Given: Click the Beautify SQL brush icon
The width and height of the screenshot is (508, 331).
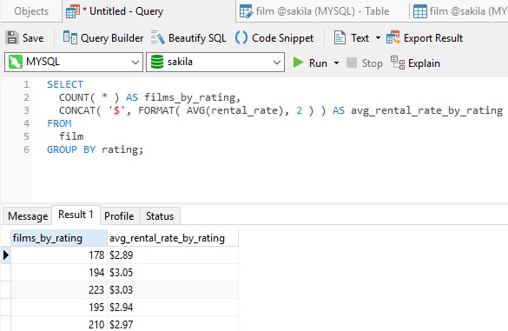Looking at the screenshot, I should [158, 37].
